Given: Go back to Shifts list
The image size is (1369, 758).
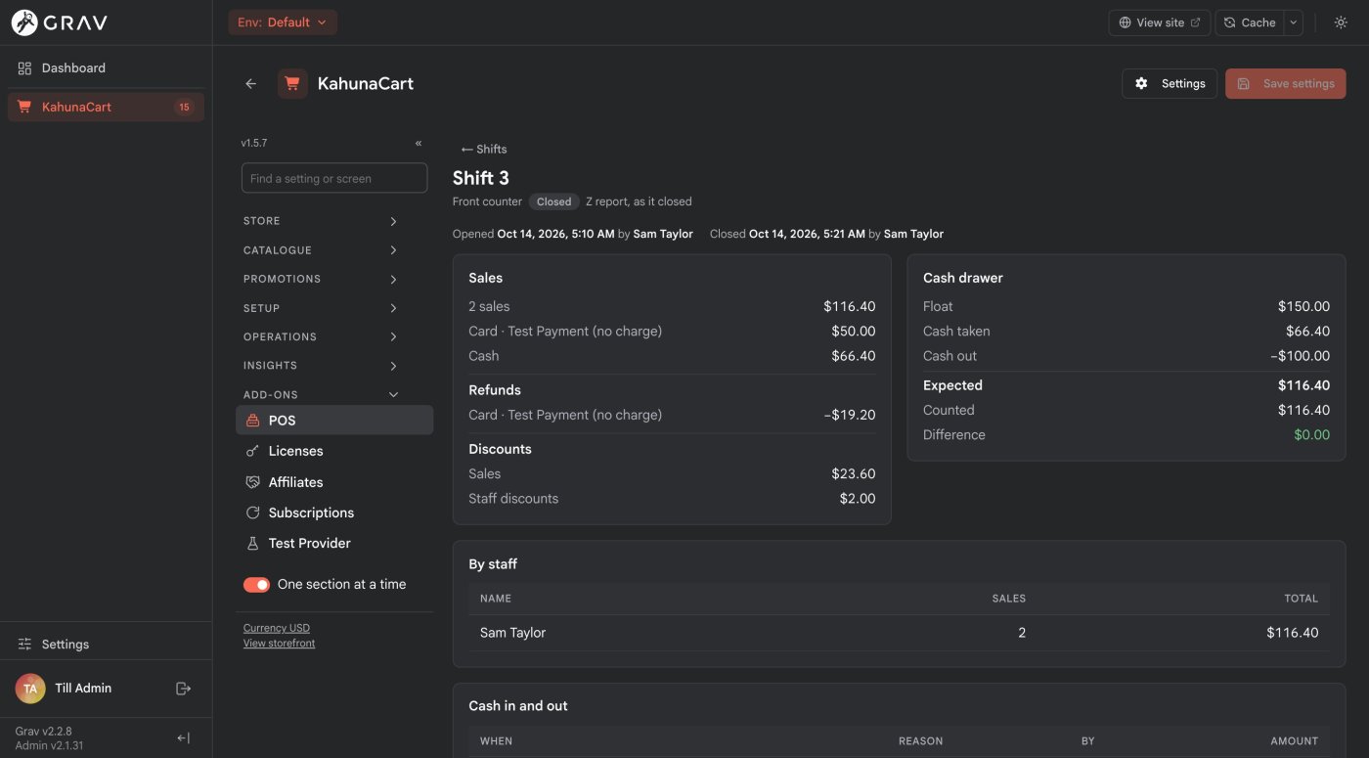Looking at the screenshot, I should tap(484, 149).
